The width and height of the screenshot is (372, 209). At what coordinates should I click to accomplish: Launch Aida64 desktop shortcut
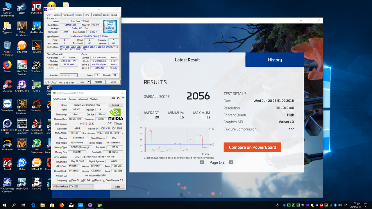7,164
